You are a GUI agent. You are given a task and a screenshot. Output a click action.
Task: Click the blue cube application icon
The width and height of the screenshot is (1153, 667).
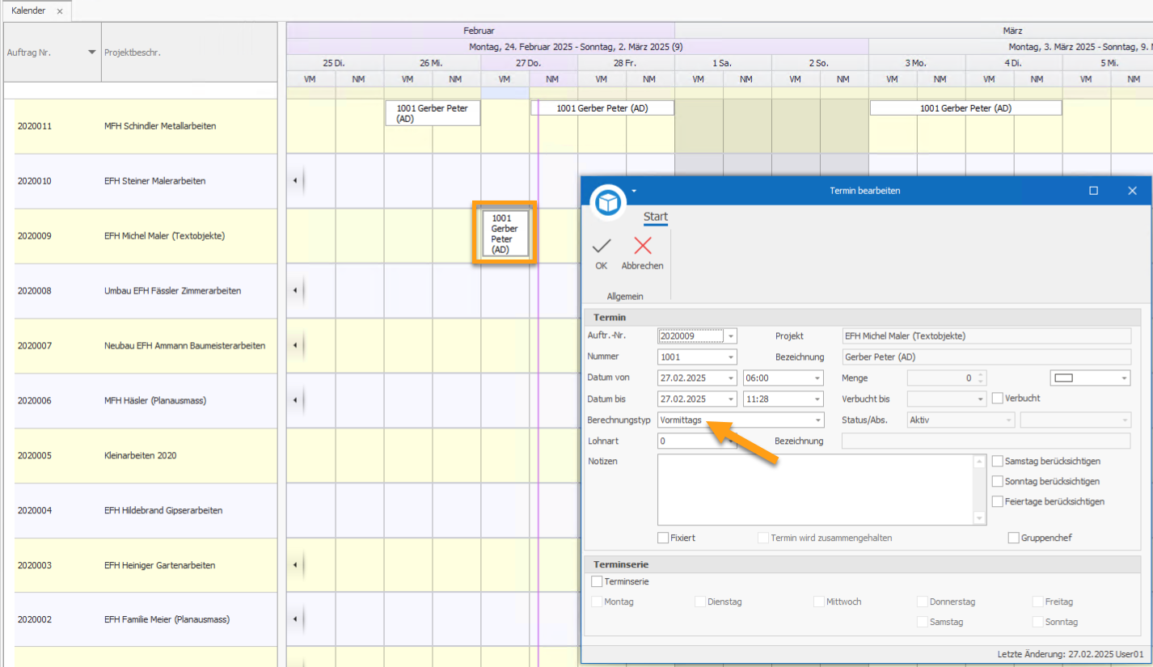pos(608,202)
